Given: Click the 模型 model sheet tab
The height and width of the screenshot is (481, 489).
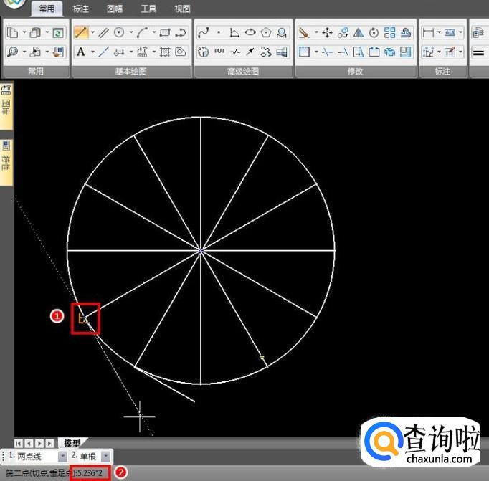Looking at the screenshot, I should tap(72, 443).
